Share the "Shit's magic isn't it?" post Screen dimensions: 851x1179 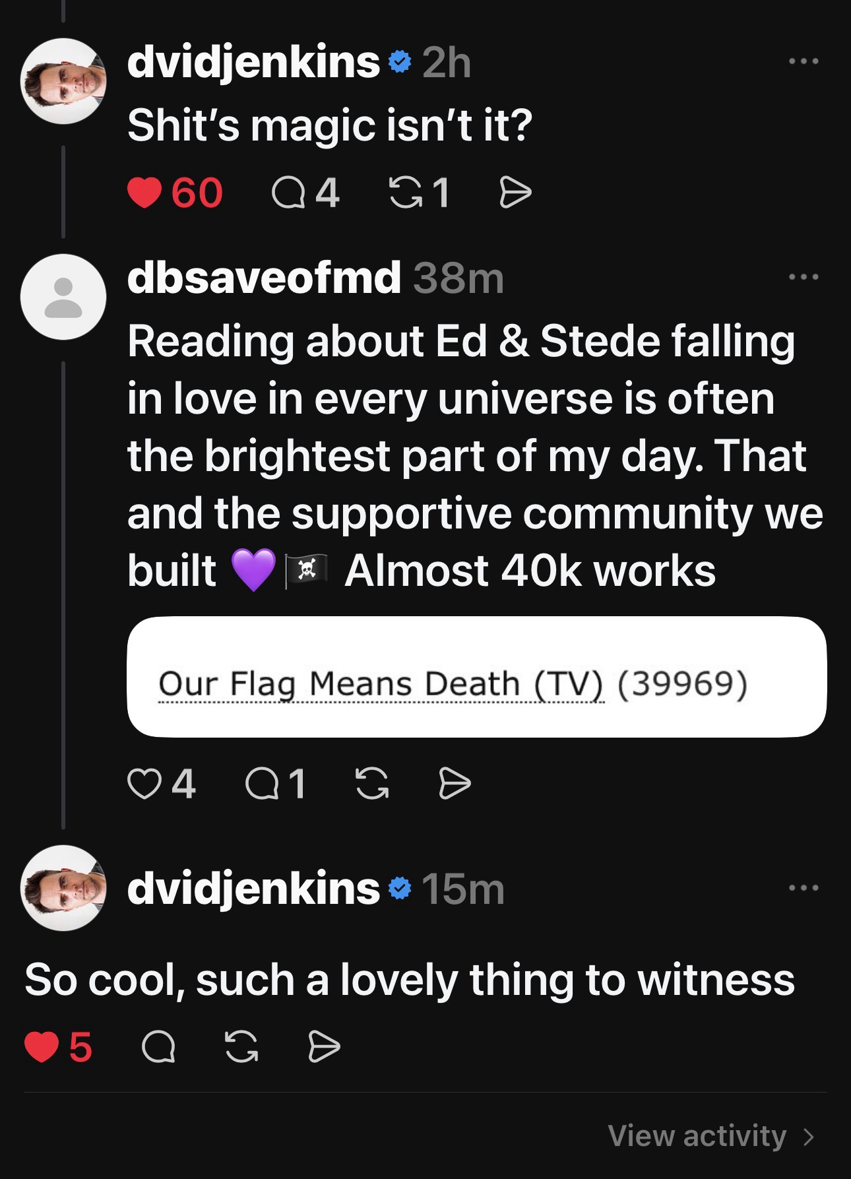click(515, 193)
